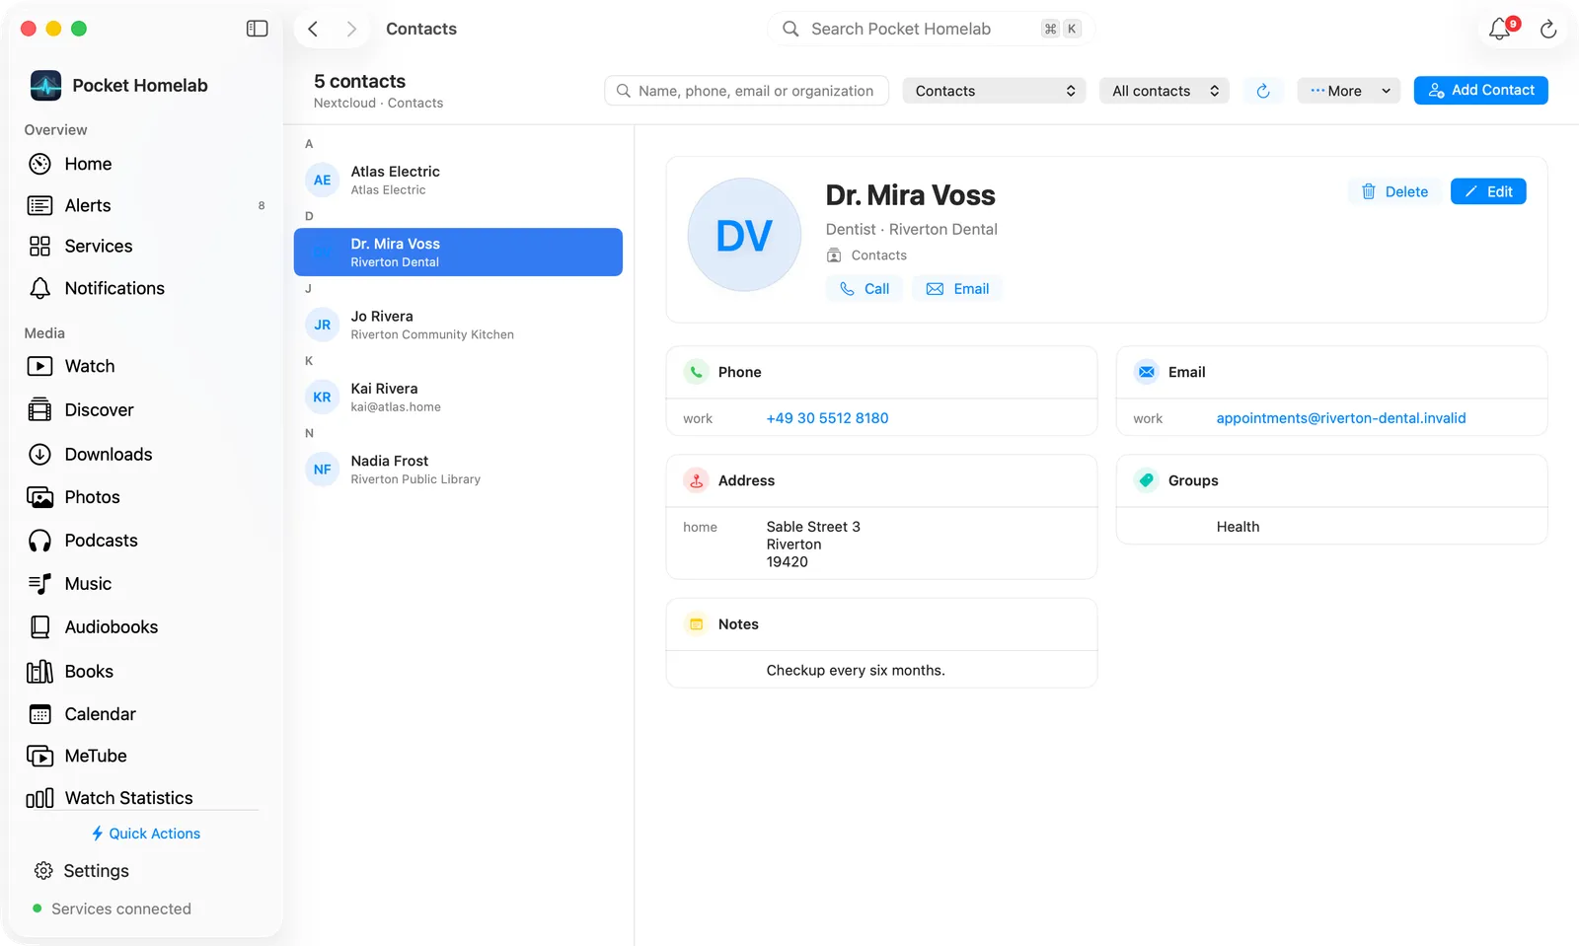Click the Add Contact button

1480,90
